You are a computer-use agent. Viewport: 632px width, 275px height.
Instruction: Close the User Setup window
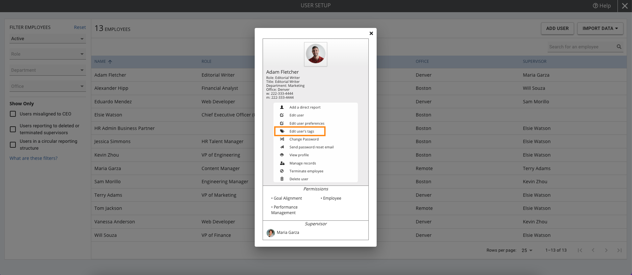(625, 6)
